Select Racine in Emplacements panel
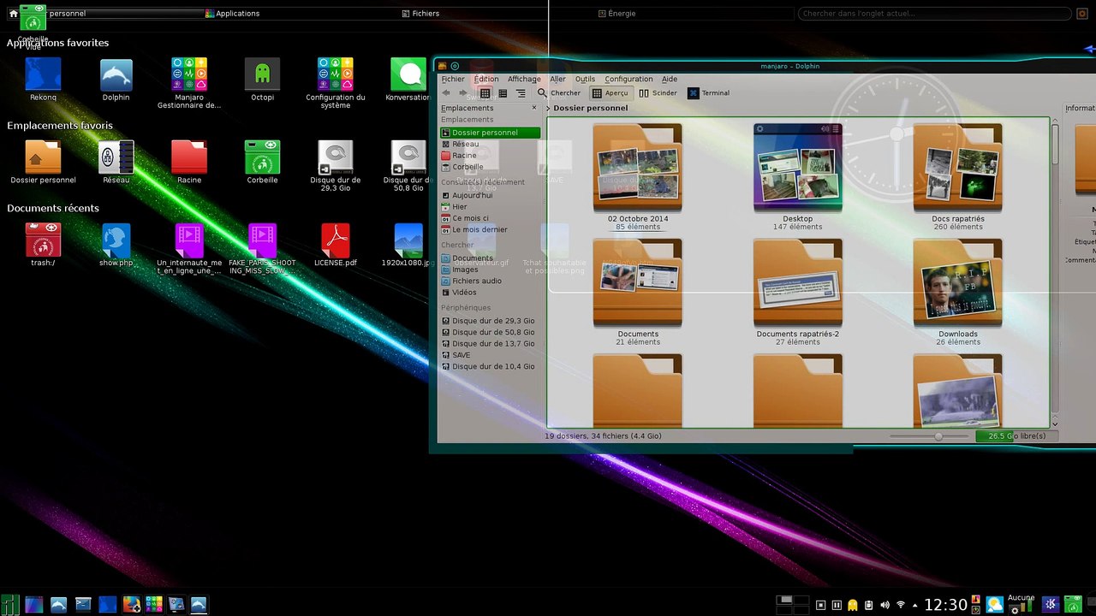Viewport: 1096px width, 616px height. tap(491, 156)
